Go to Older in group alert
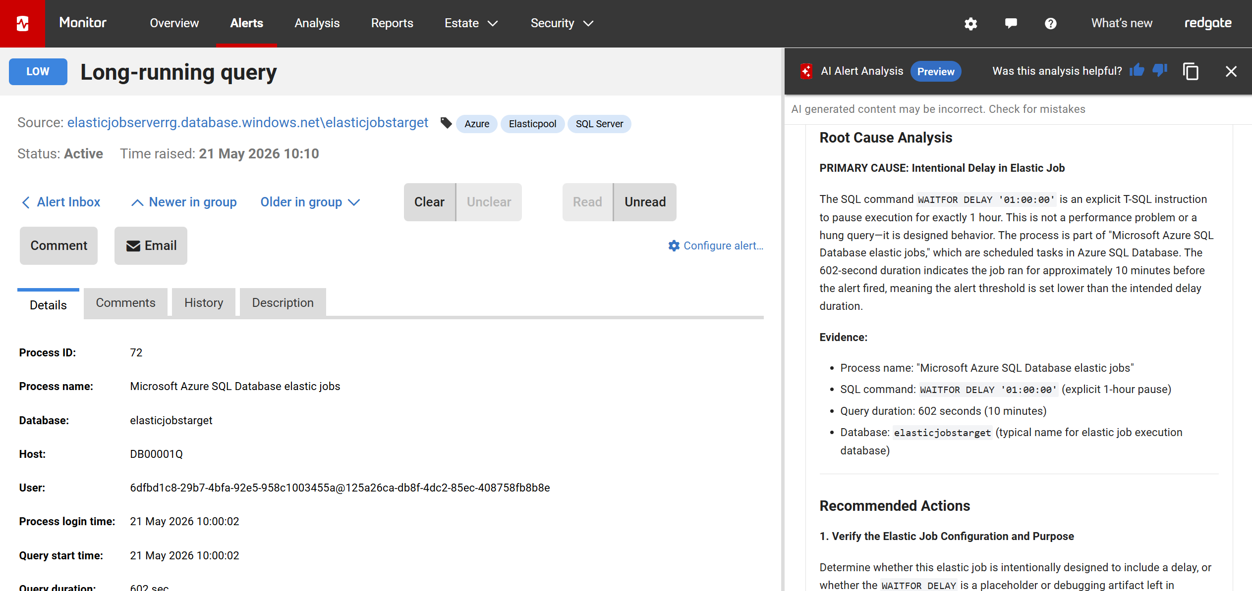 [310, 202]
